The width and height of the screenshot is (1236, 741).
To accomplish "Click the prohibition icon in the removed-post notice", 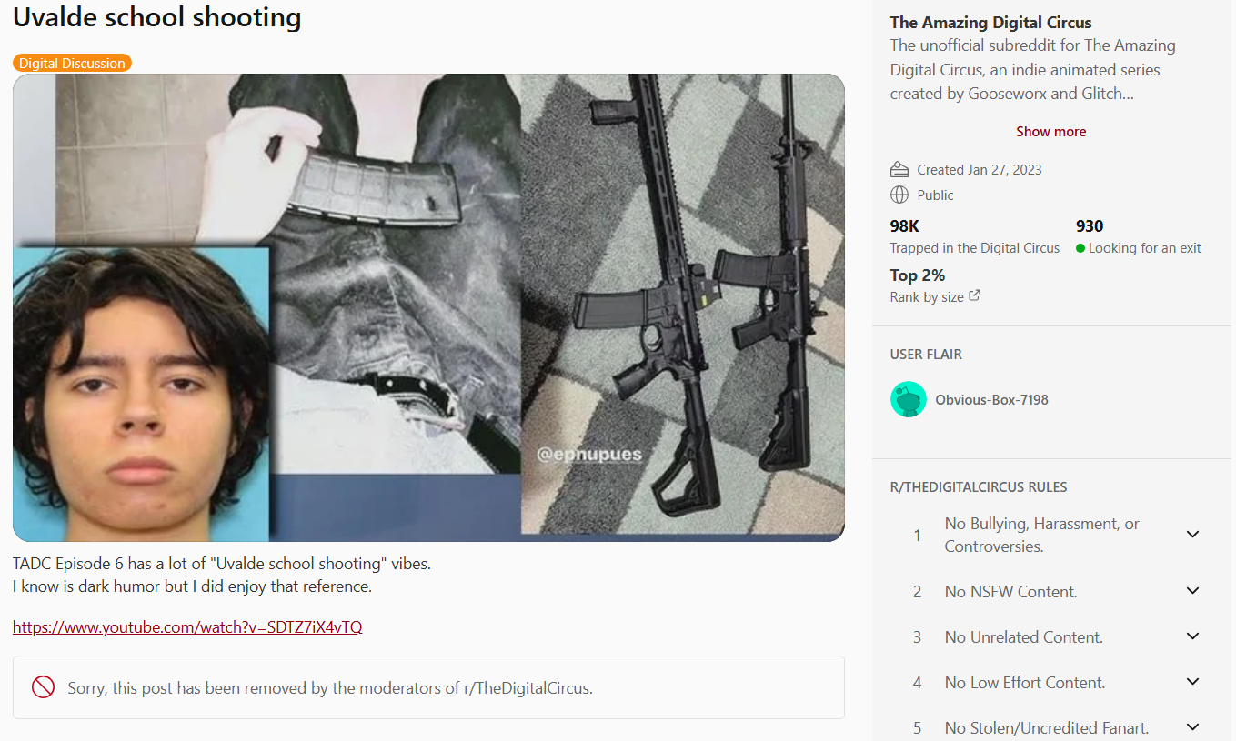I will click(43, 687).
